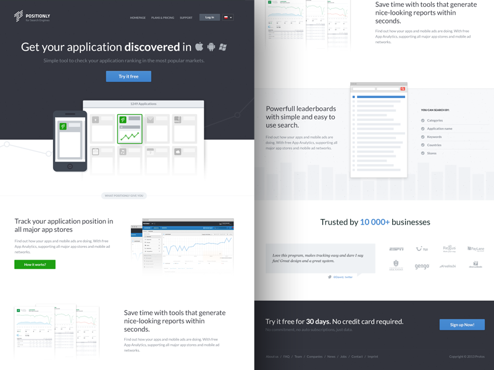Click the Kredito24 logo
Image resolution: width=494 pixels, height=370 pixels.
tap(448, 266)
